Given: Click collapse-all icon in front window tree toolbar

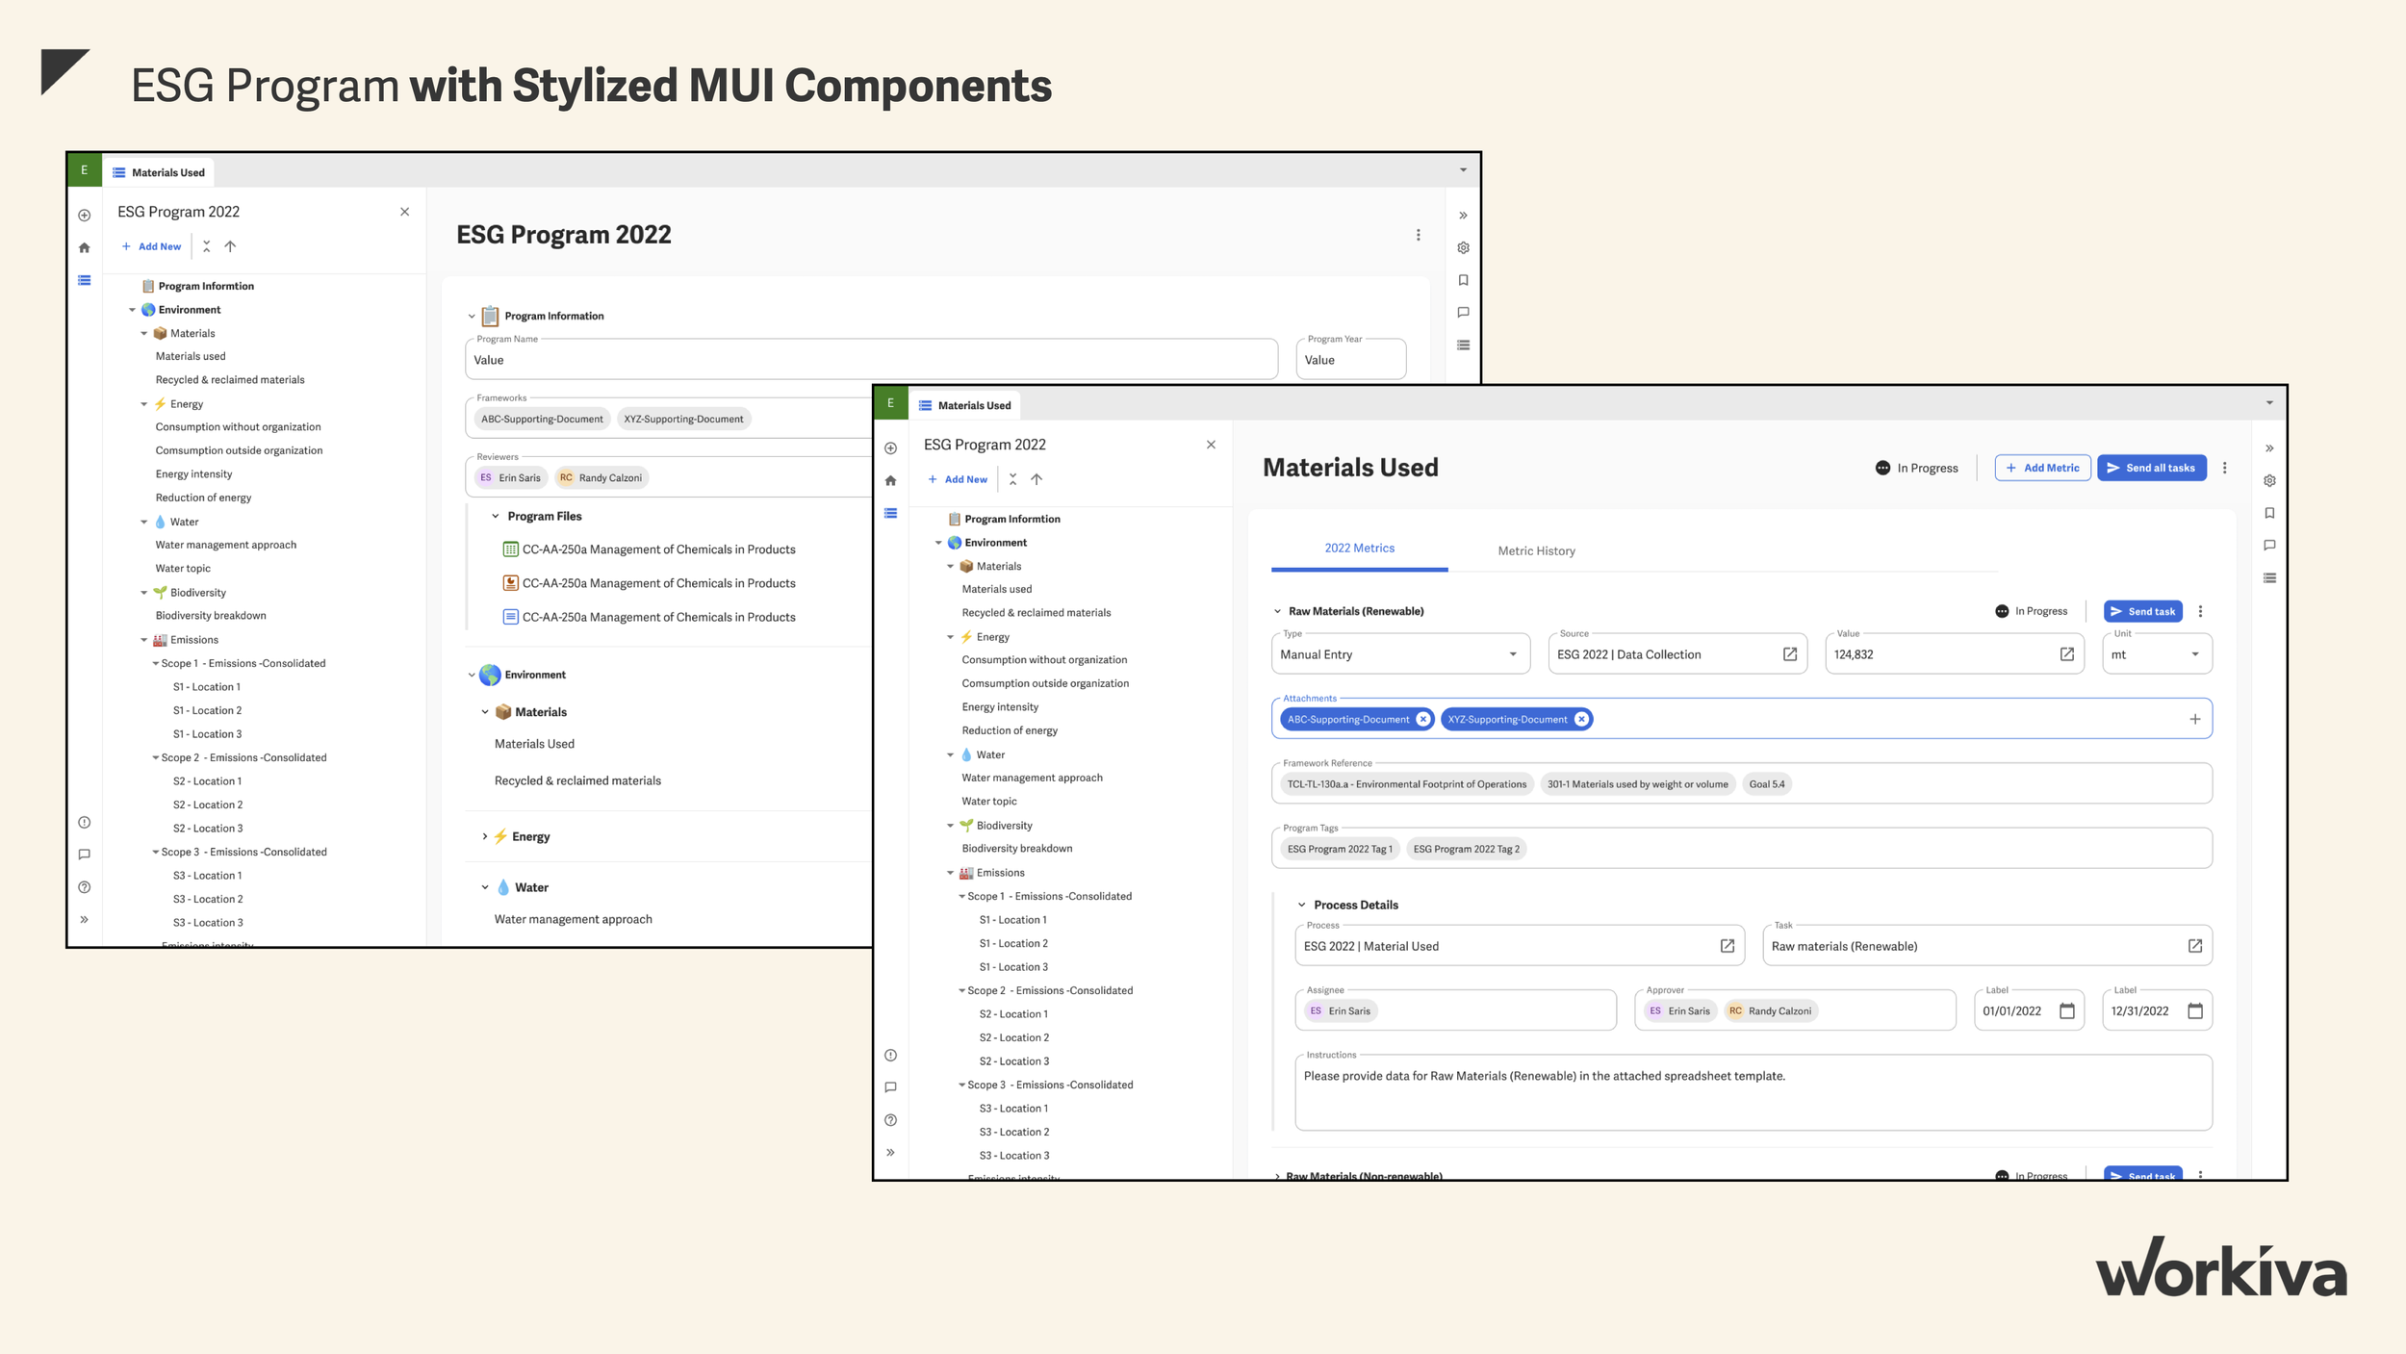Looking at the screenshot, I should pyautogui.click(x=1012, y=479).
